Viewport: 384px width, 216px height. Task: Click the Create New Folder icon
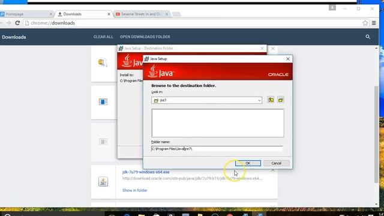(281, 100)
